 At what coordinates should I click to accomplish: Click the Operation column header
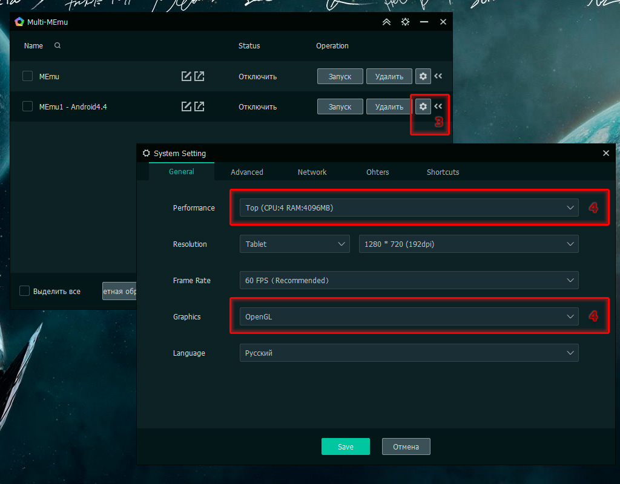click(x=332, y=46)
